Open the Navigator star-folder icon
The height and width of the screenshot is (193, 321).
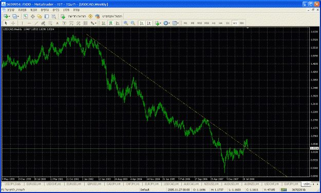40,16
